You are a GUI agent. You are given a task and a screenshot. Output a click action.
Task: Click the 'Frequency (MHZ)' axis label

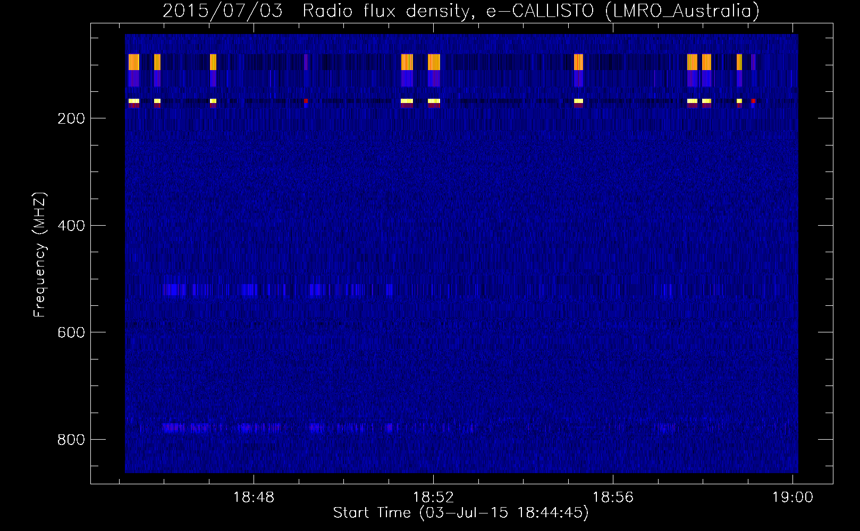pyautogui.click(x=40, y=254)
